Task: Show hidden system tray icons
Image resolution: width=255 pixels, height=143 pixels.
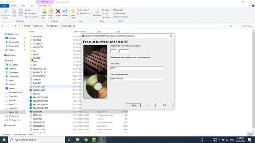Action: coord(219,139)
